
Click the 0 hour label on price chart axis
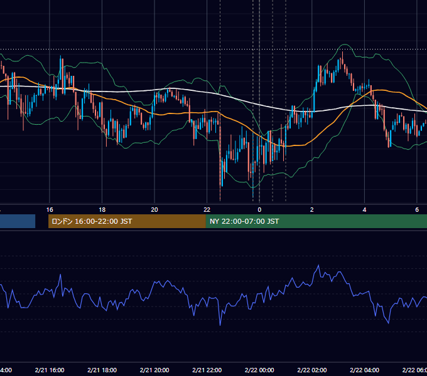click(259, 210)
